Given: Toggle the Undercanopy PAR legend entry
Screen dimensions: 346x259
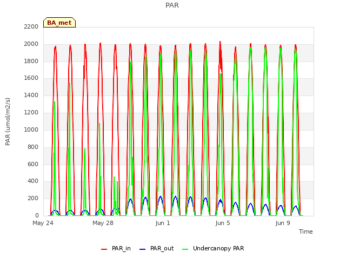Looking at the screenshot, I should (x=213, y=248).
